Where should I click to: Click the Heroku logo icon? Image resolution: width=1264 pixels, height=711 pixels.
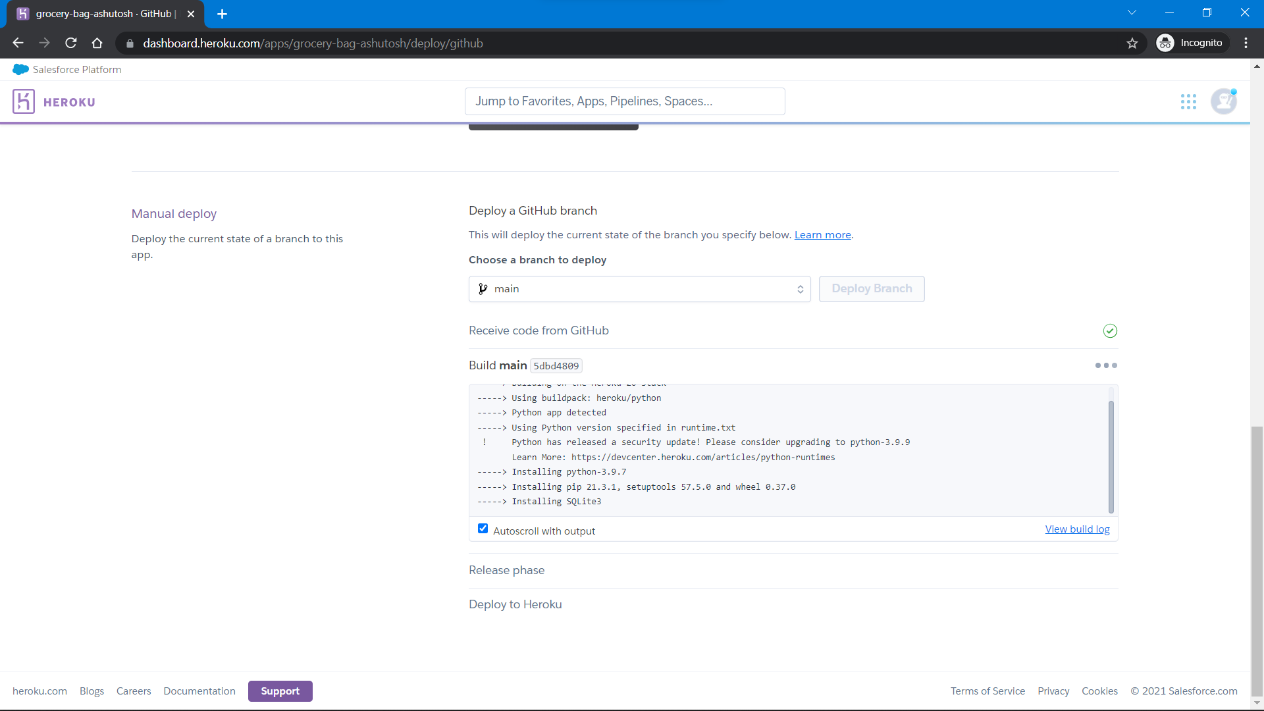point(24,101)
